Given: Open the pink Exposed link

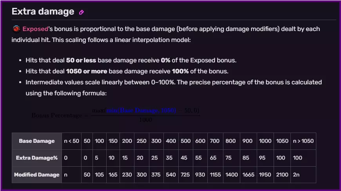Looking at the screenshot, I should (35, 29).
